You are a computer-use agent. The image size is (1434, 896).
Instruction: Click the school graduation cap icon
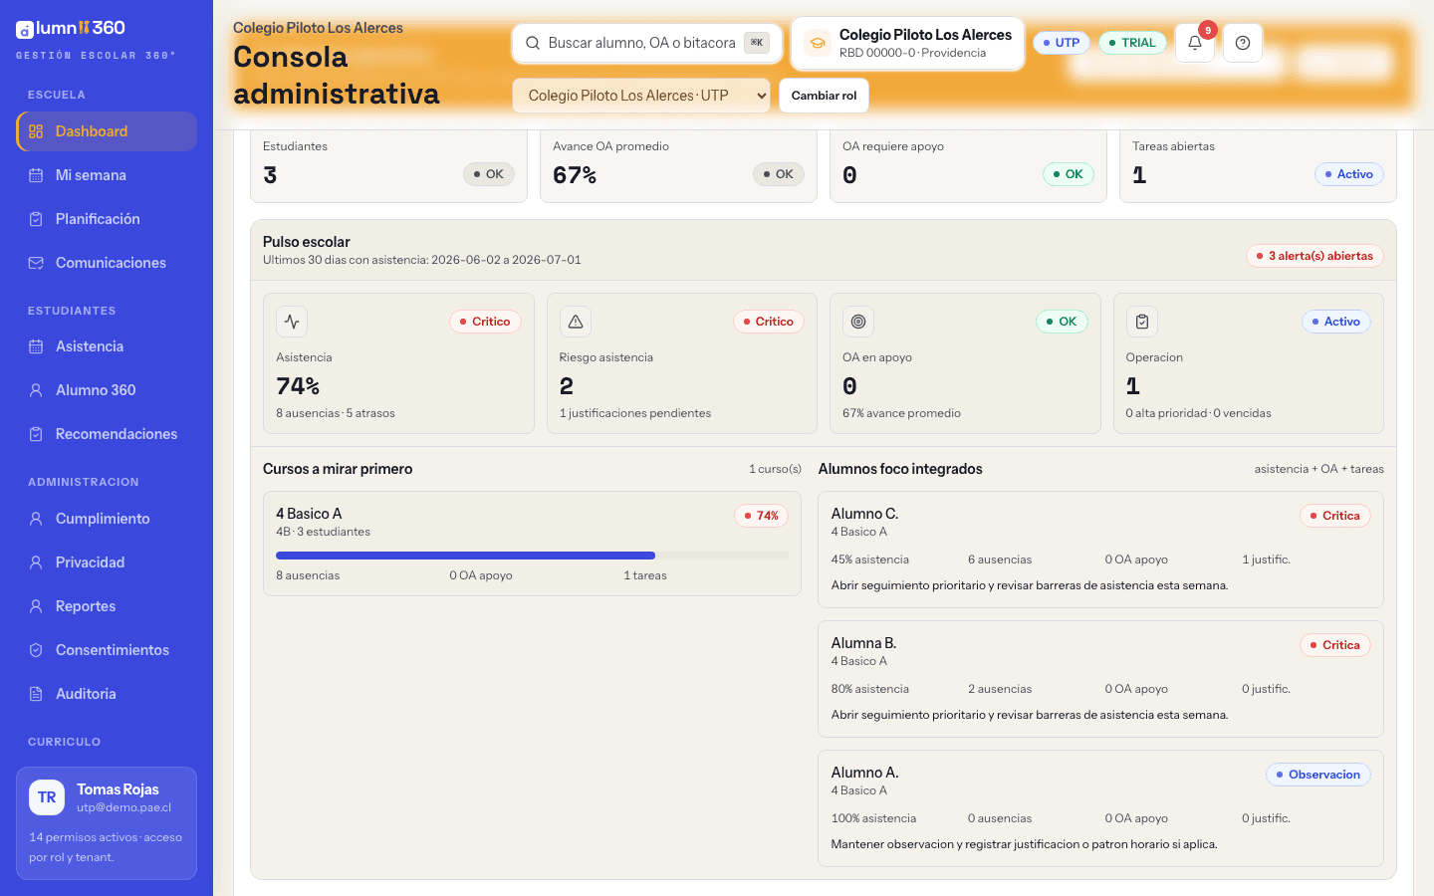point(818,43)
